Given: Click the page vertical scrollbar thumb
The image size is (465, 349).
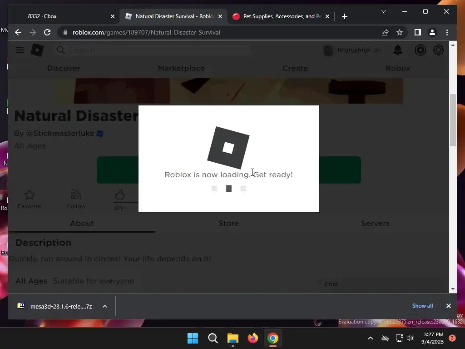Looking at the screenshot, I should [x=453, y=120].
